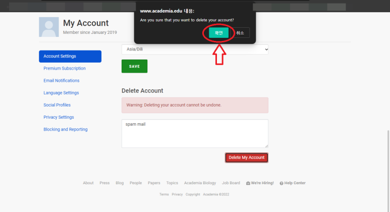Open the Help Center link text
The image size is (390, 212).
coord(295,183)
